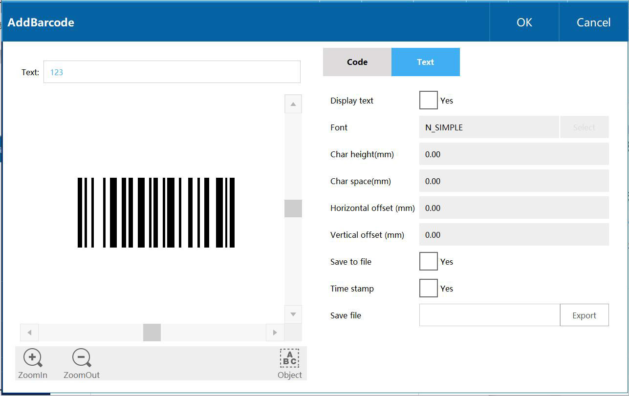This screenshot has height=396, width=629.
Task: Click the Char space value field
Action: pos(514,181)
